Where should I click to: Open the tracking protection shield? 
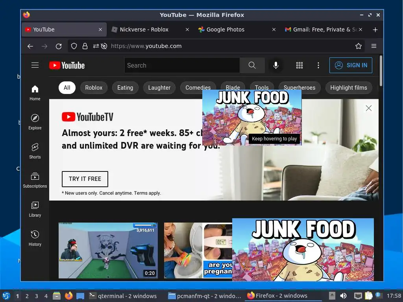pos(74,46)
